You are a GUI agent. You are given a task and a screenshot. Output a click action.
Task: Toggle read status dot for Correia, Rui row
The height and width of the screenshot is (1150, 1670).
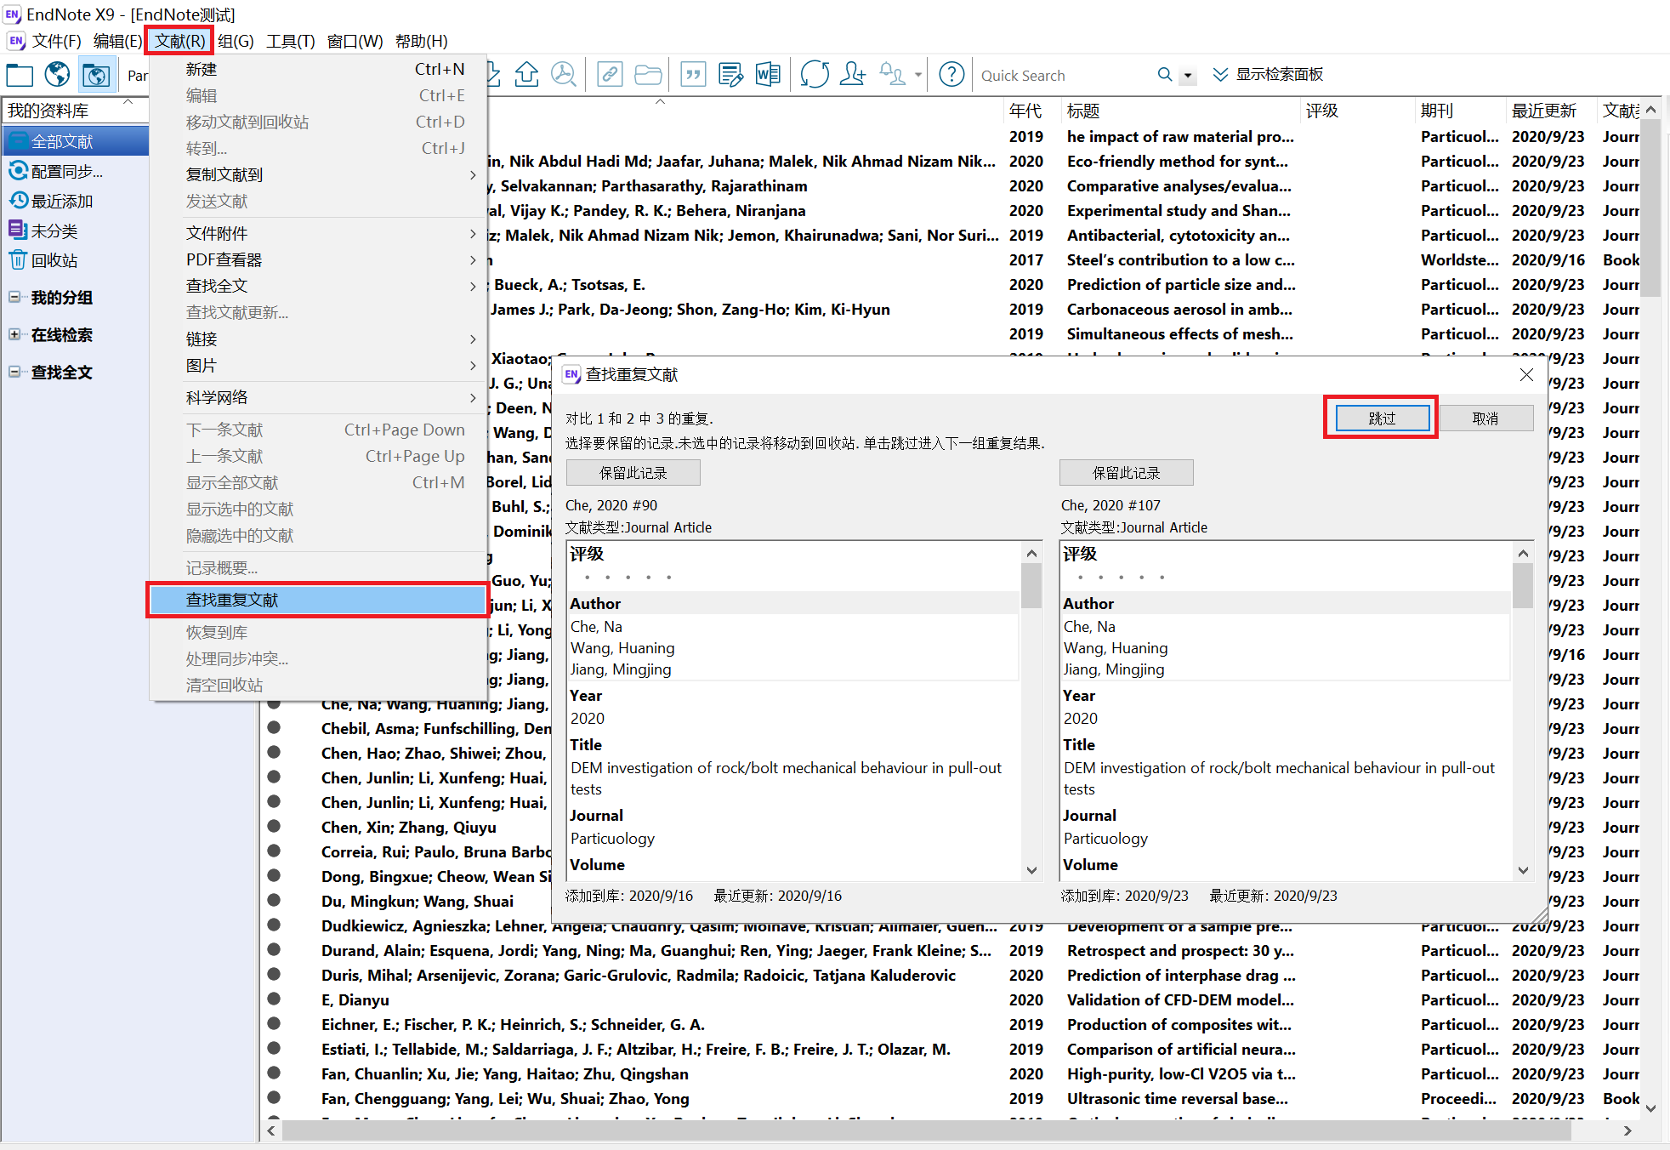coord(274,851)
